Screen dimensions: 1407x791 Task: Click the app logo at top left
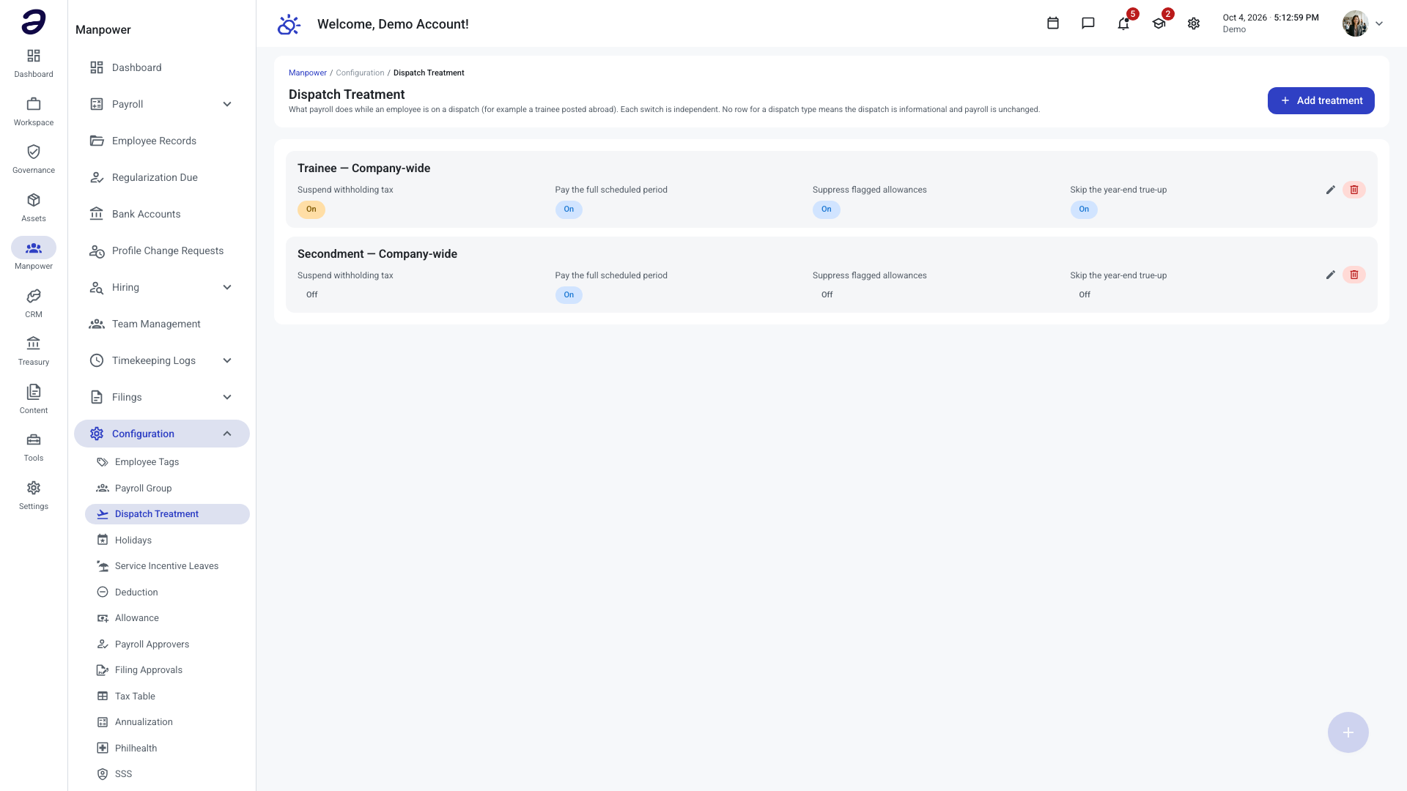pyautogui.click(x=34, y=22)
